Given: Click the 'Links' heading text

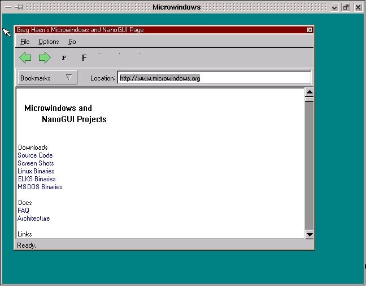Looking at the screenshot, I should (25, 234).
